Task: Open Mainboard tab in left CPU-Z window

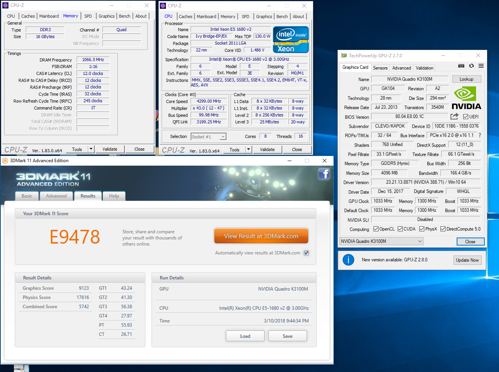Action: tap(49, 16)
